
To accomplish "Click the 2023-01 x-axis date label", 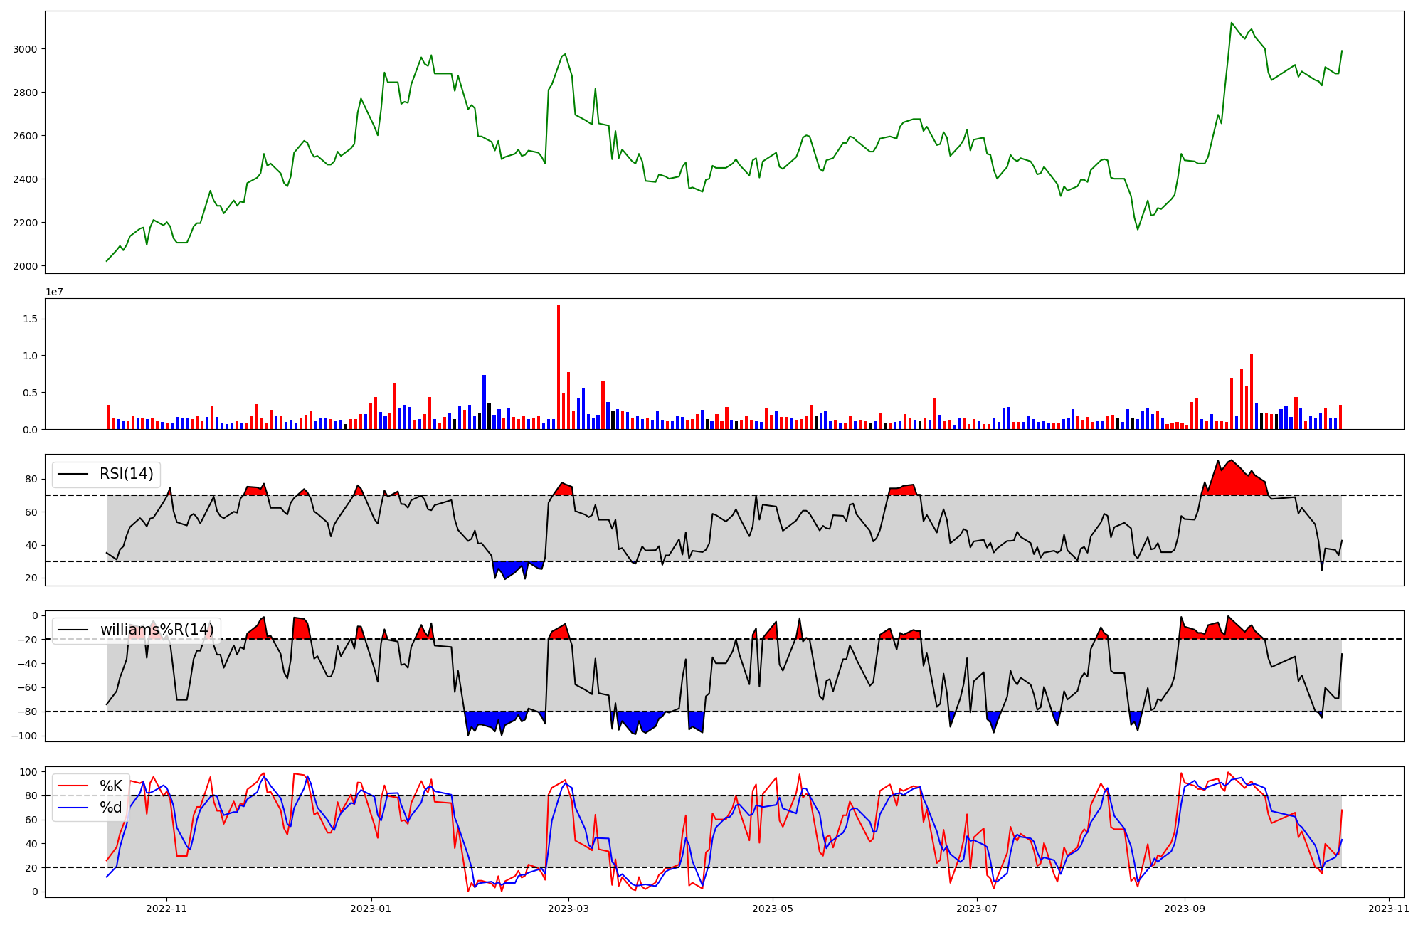I will 371,909.
